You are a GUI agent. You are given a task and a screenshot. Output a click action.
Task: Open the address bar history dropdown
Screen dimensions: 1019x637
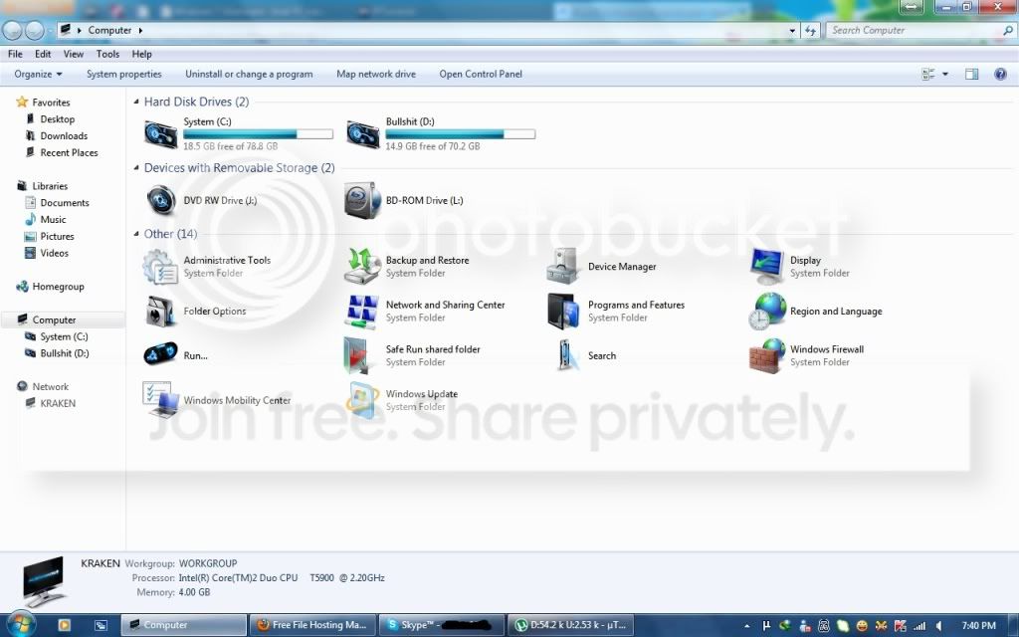click(792, 31)
